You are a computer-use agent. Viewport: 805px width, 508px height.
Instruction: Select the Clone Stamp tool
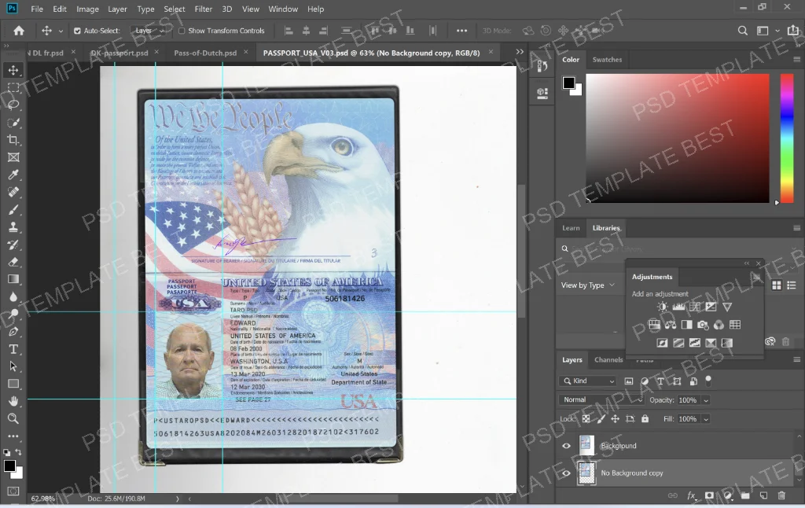[13, 227]
